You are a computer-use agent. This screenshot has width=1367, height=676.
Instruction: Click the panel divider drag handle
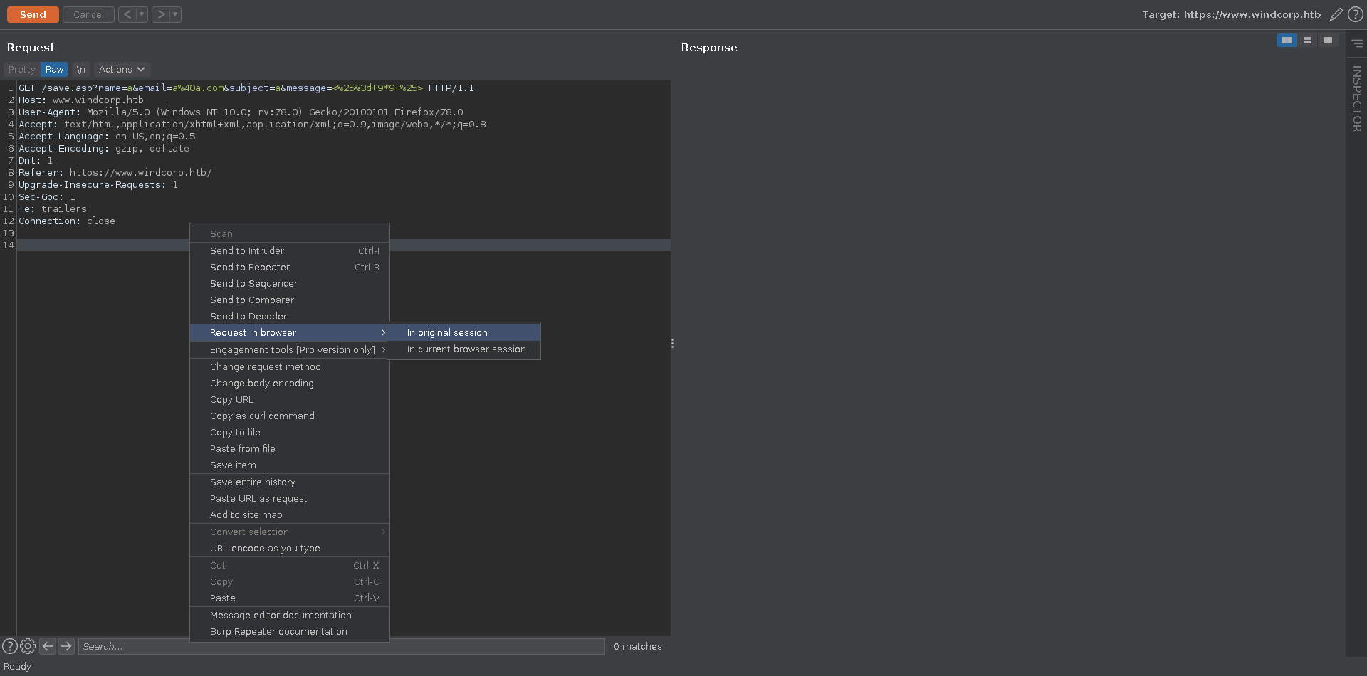(x=672, y=344)
